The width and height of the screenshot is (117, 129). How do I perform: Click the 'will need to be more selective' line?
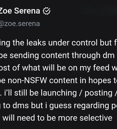(57, 118)
